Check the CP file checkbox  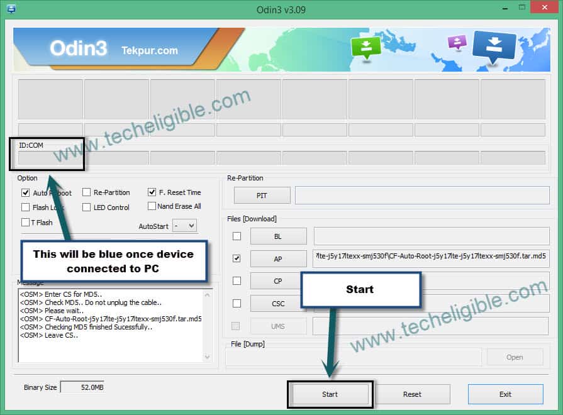[x=237, y=280]
